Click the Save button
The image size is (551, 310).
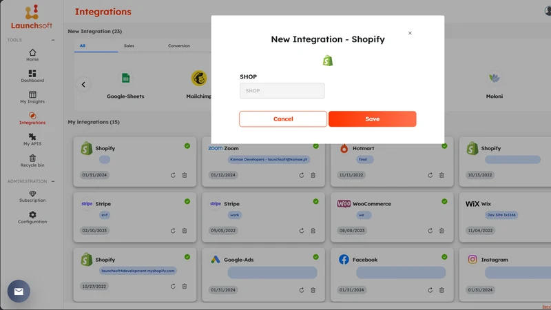click(372, 118)
